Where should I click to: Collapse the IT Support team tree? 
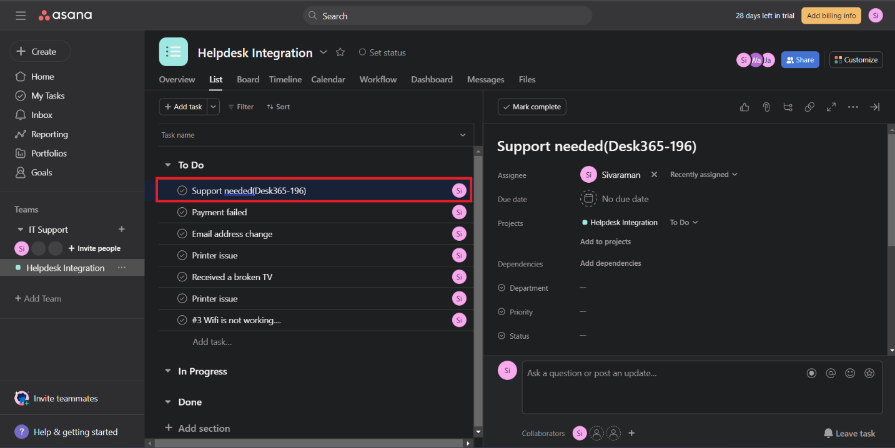[x=21, y=230]
